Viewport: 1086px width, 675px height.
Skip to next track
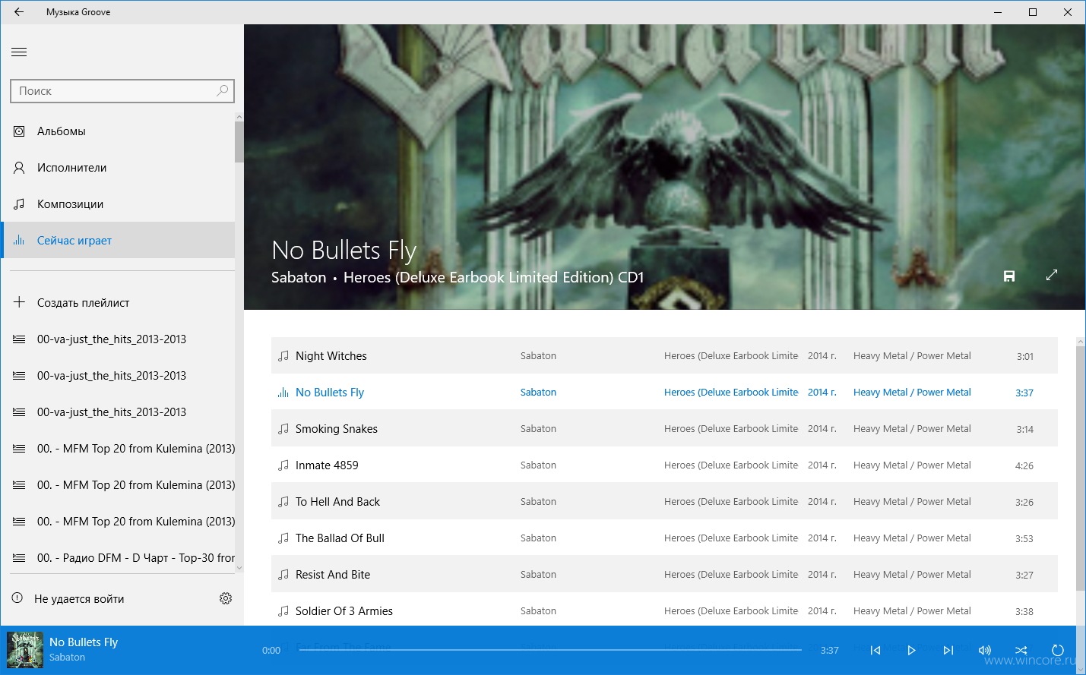(x=948, y=651)
